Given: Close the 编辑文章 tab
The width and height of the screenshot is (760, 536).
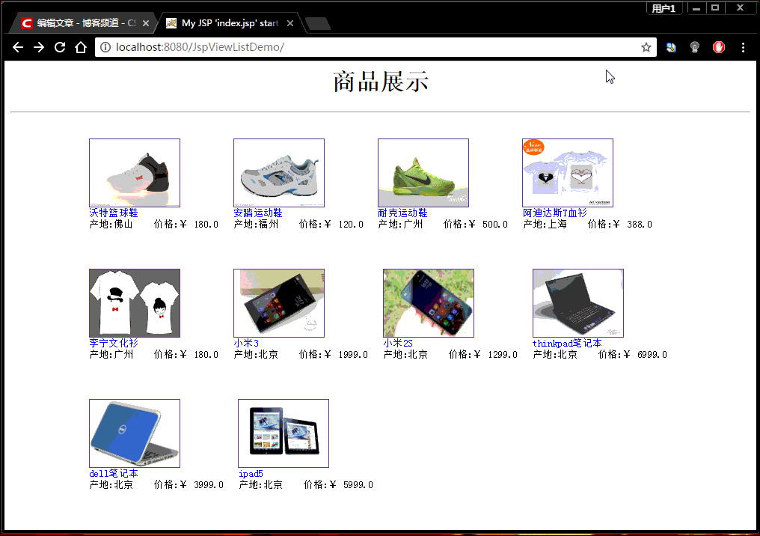Looking at the screenshot, I should (145, 23).
